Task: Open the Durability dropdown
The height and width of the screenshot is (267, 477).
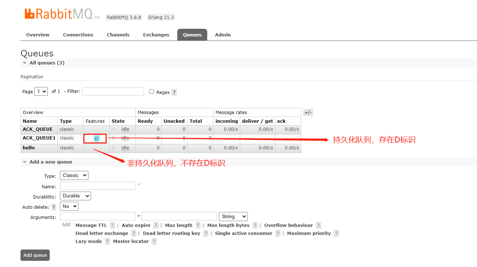Action: 75,196
